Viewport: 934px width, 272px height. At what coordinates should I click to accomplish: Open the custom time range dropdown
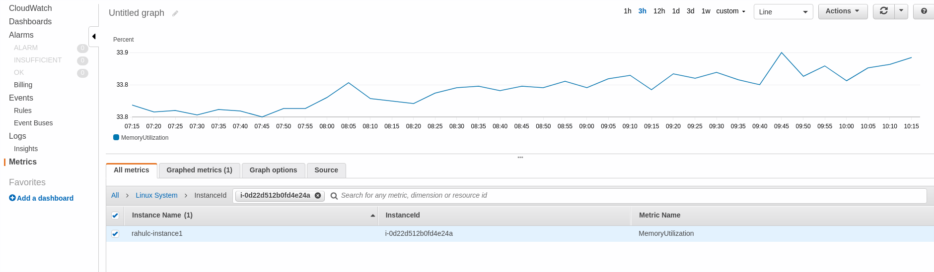click(x=730, y=11)
